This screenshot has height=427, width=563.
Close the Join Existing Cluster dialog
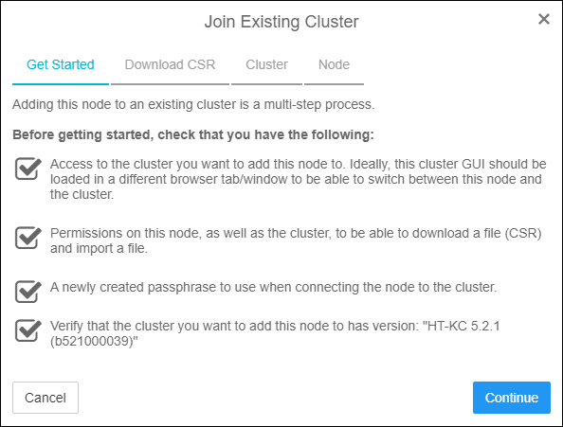tap(544, 19)
